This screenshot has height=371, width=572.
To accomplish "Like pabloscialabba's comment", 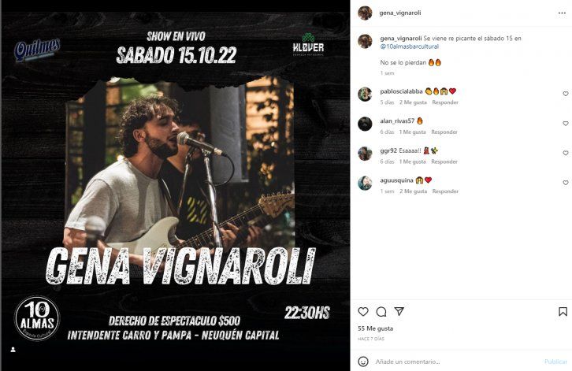I will [x=566, y=94].
